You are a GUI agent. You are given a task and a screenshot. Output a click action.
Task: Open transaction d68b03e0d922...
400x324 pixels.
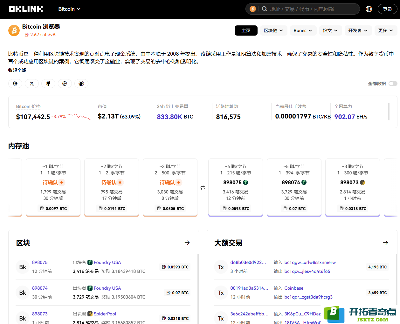tap(248, 262)
